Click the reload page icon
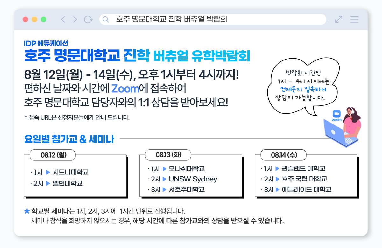 click(88, 19)
